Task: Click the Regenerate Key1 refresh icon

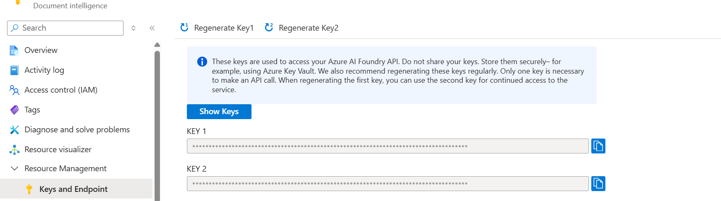Action: click(x=184, y=27)
